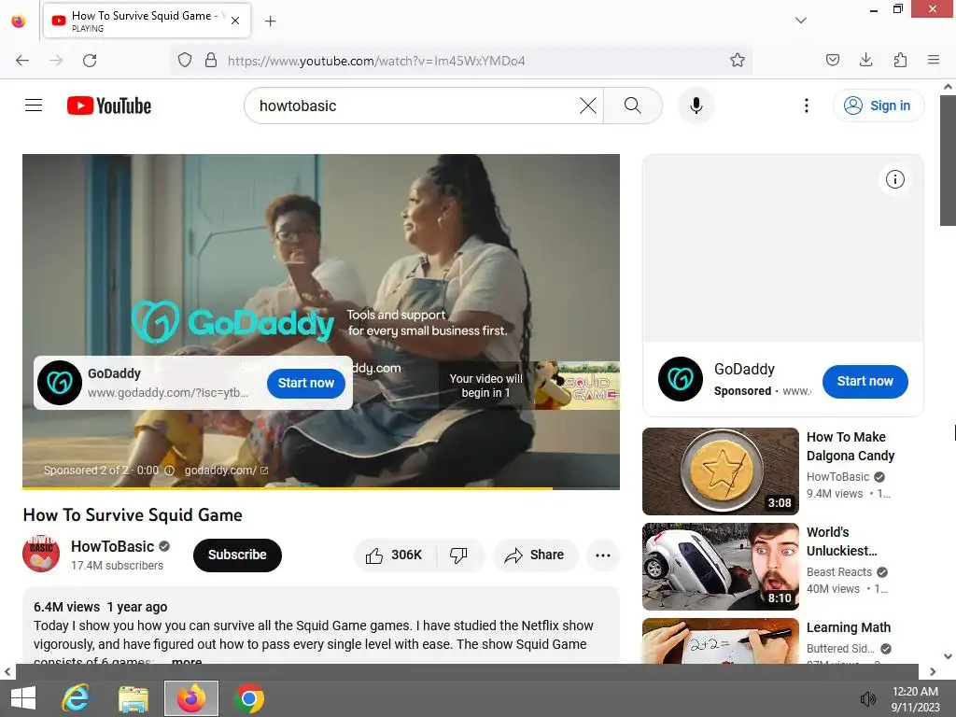Open more actions ellipsis under video
The height and width of the screenshot is (717, 956).
[x=602, y=555]
